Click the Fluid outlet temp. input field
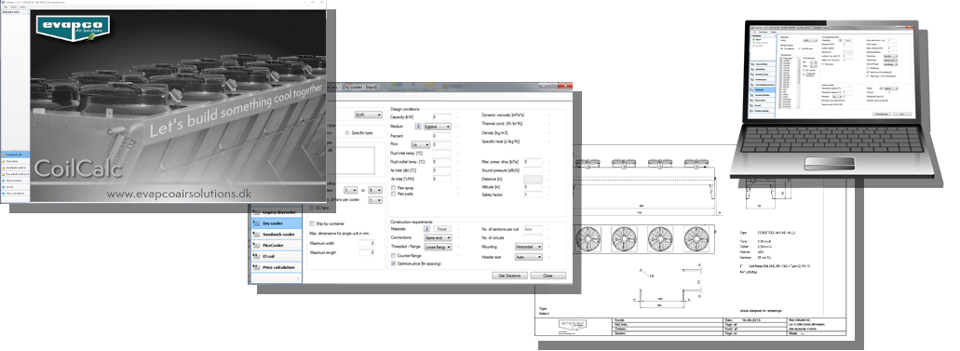The image size is (960, 351). point(441,162)
